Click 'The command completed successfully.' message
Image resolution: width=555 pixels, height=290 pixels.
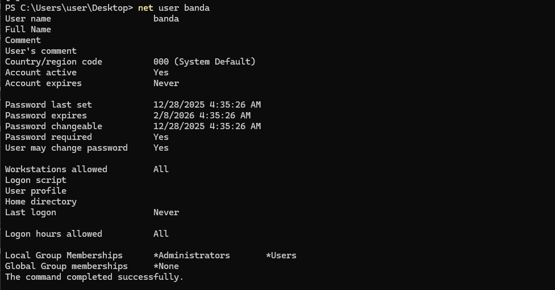click(x=94, y=277)
